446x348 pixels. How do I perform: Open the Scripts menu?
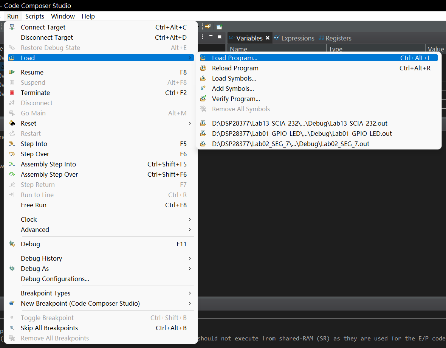35,16
